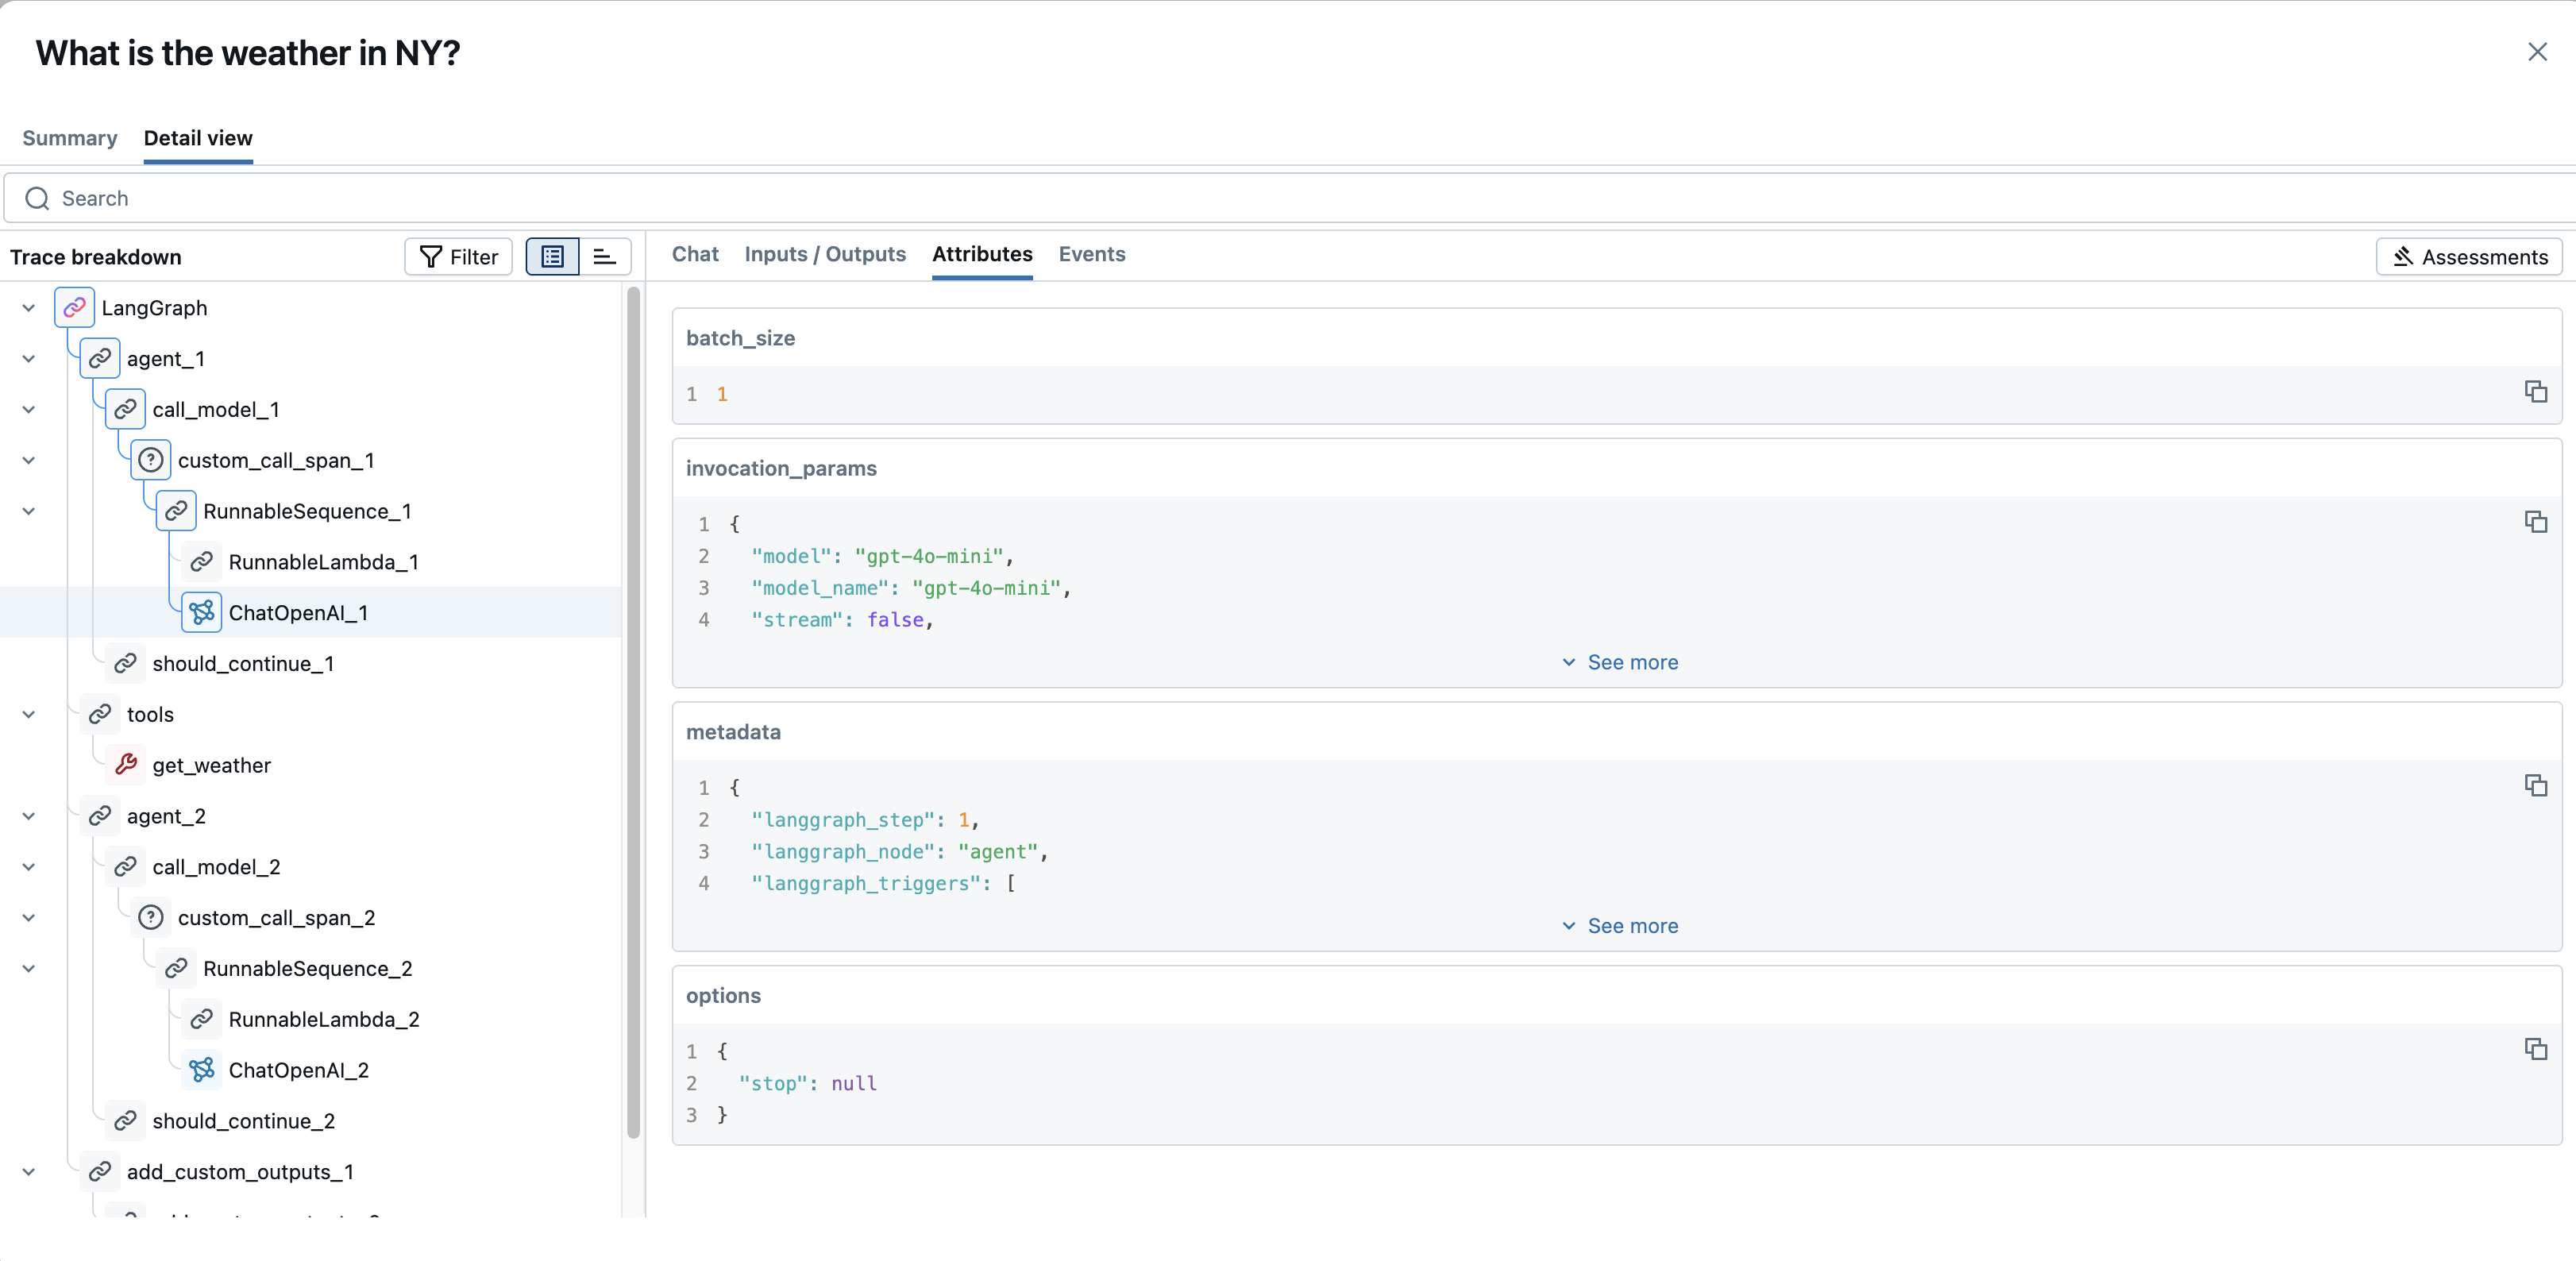This screenshot has height=1261, width=2576.
Task: Click the get_weather tool icon
Action: tap(128, 764)
